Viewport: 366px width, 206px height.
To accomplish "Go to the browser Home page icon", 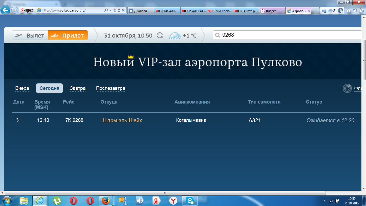I will (x=349, y=10).
